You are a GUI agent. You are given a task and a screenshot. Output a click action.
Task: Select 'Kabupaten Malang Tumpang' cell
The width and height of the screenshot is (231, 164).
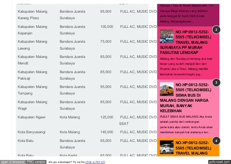[x=33, y=90]
